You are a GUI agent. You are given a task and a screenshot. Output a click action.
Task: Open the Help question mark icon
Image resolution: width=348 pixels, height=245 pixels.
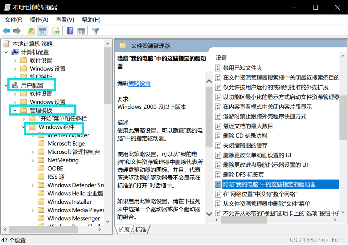pyautogui.click(x=70, y=31)
